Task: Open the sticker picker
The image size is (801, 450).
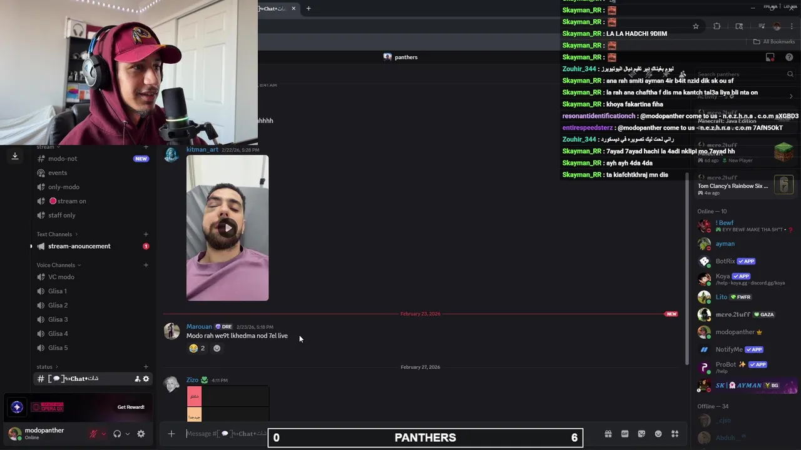Action: (x=641, y=434)
